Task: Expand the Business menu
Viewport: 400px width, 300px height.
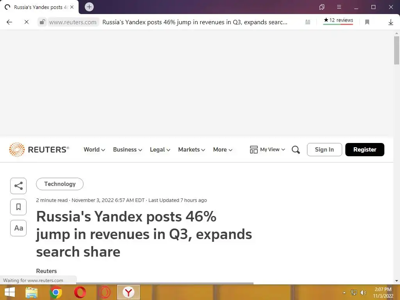Action: coord(128,150)
